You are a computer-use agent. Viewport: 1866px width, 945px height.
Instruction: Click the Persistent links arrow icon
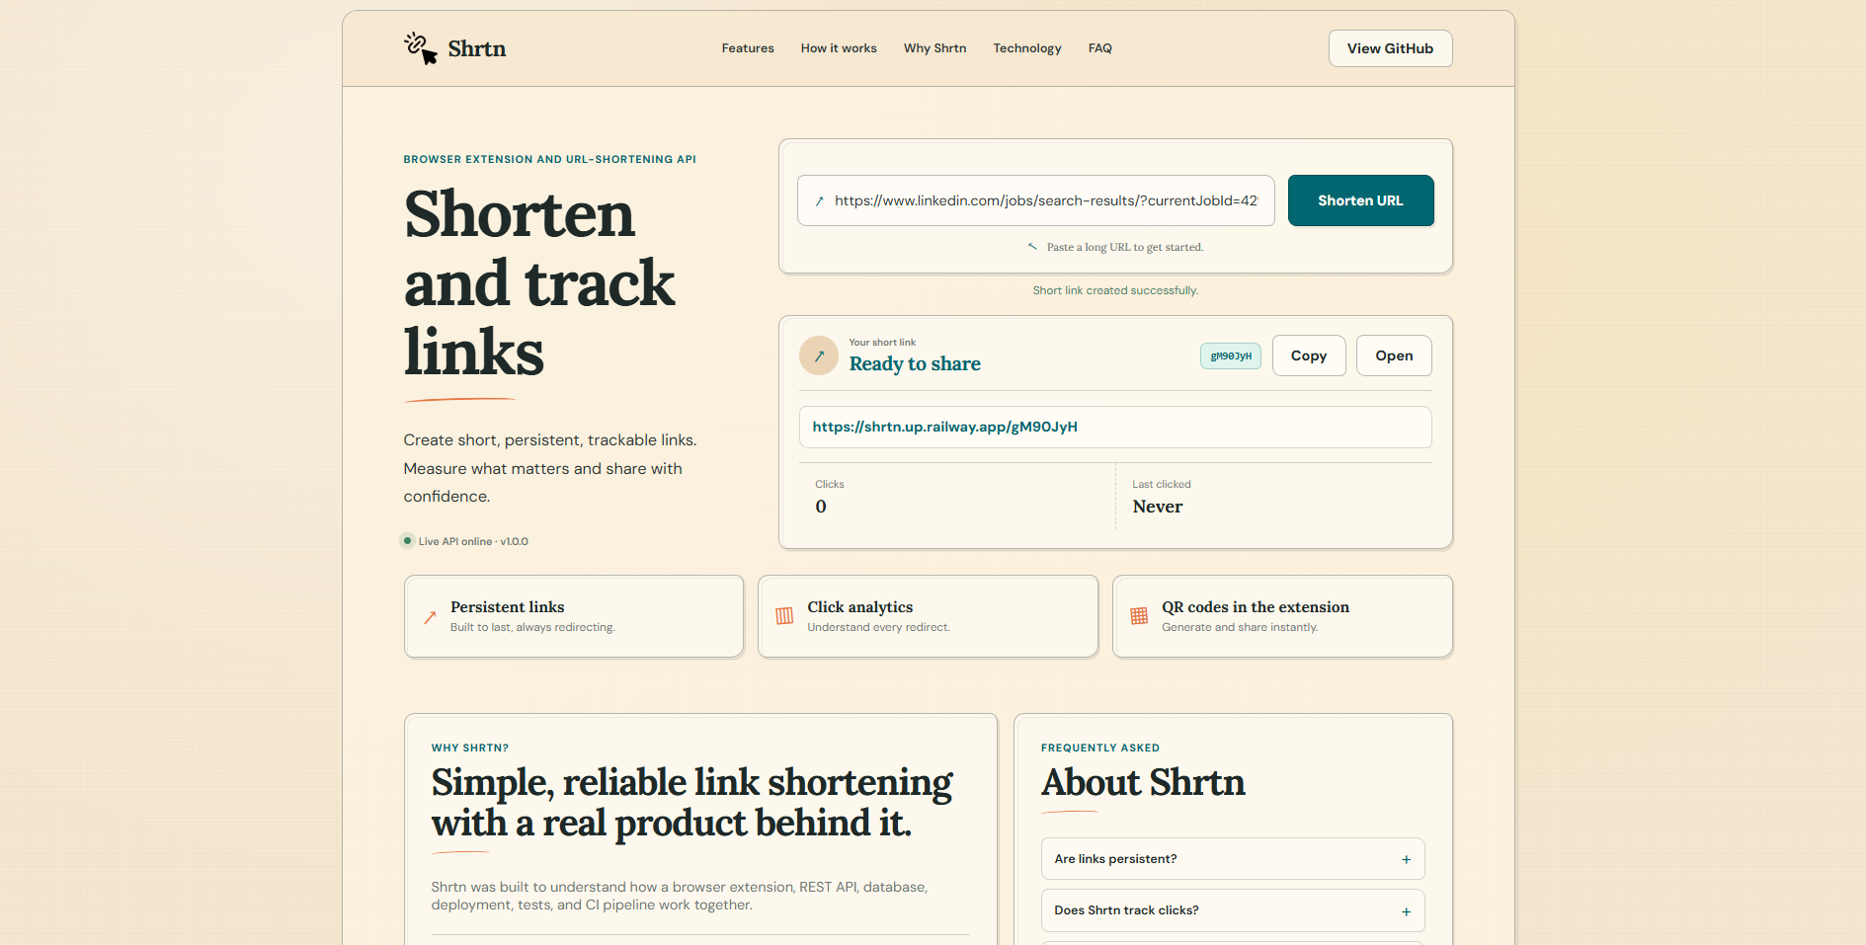pyautogui.click(x=430, y=617)
